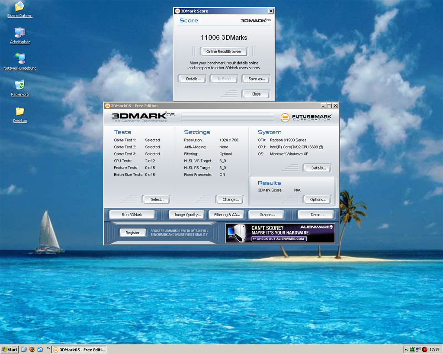Launch the Demo
The height and width of the screenshot is (354, 443).
(317, 214)
